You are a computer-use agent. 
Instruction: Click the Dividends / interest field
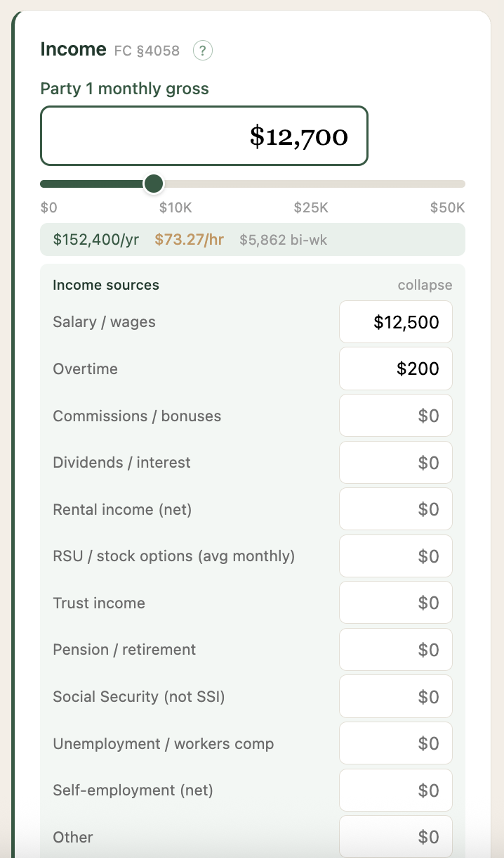tap(395, 462)
